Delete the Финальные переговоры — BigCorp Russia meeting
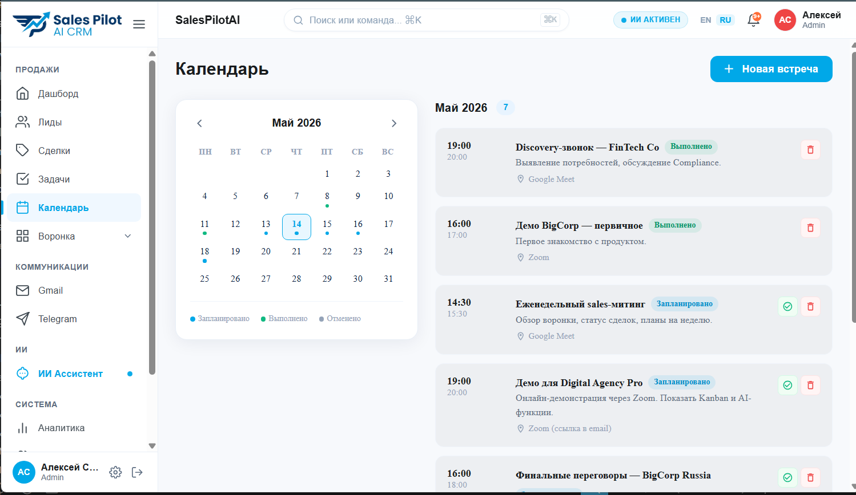This screenshot has height=495, width=856. (x=810, y=478)
